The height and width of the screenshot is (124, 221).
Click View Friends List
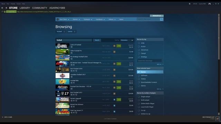coord(208,117)
